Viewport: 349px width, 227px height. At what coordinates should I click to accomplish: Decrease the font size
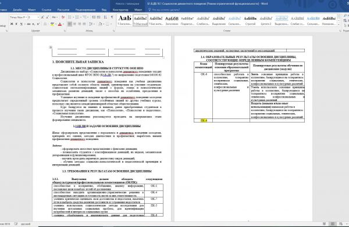(47, 17)
